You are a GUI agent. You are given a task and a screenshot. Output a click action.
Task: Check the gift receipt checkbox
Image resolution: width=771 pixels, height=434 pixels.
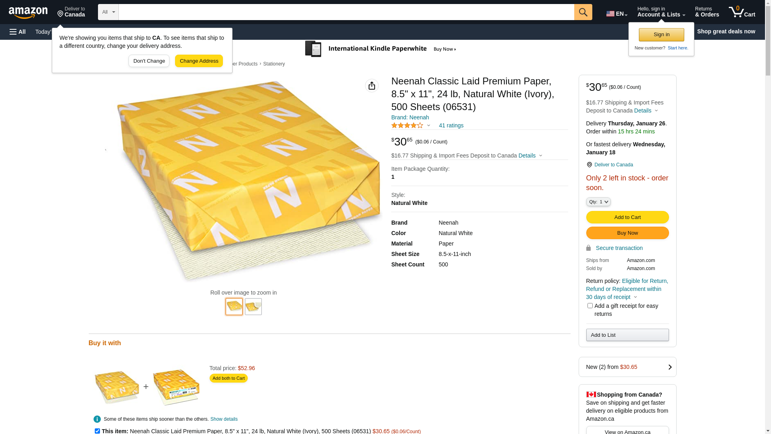(590, 306)
